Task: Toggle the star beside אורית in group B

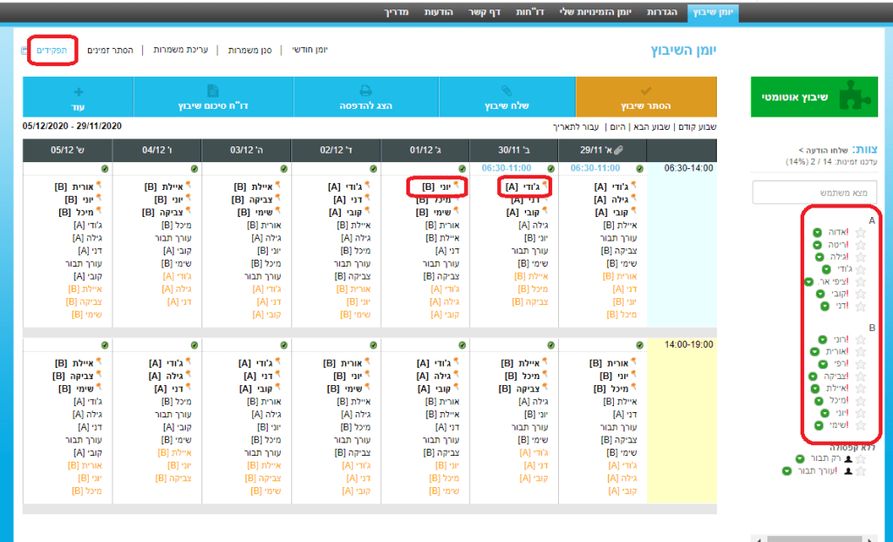Action: (861, 351)
